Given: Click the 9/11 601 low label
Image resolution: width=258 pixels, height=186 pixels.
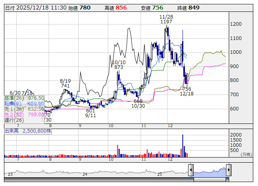Looking at the screenshot, I should click(90, 113).
